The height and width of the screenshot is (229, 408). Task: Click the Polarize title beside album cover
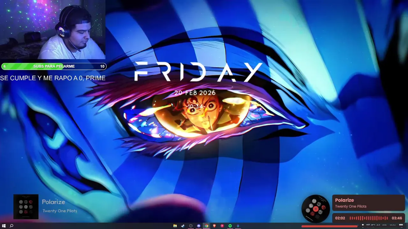click(x=54, y=202)
